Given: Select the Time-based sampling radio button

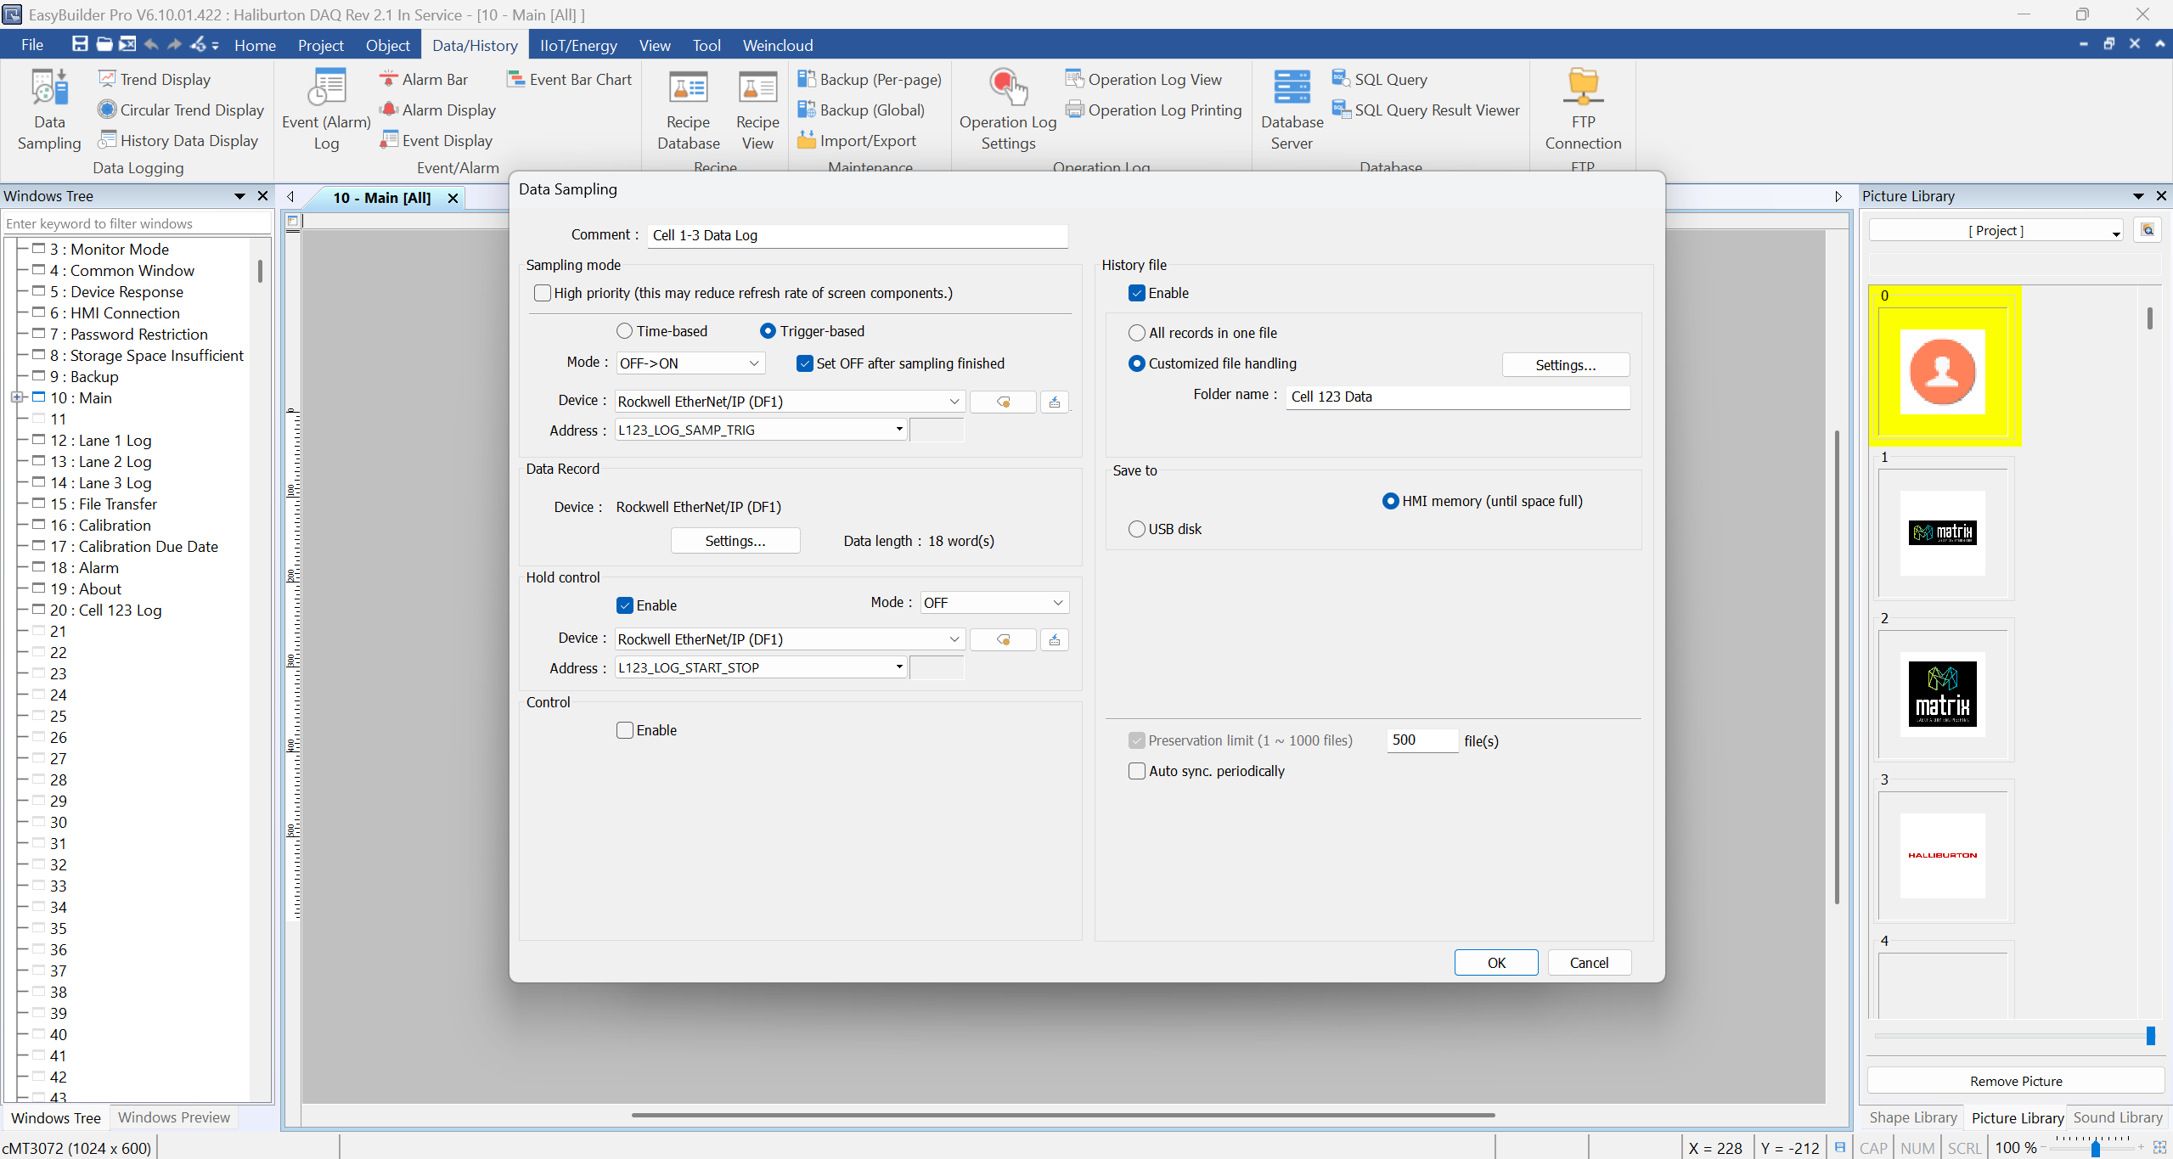Looking at the screenshot, I should point(625,331).
